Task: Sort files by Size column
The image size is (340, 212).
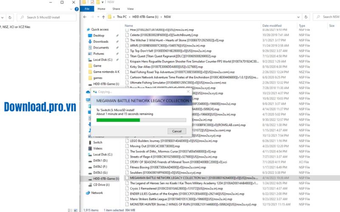Action: 331,25
